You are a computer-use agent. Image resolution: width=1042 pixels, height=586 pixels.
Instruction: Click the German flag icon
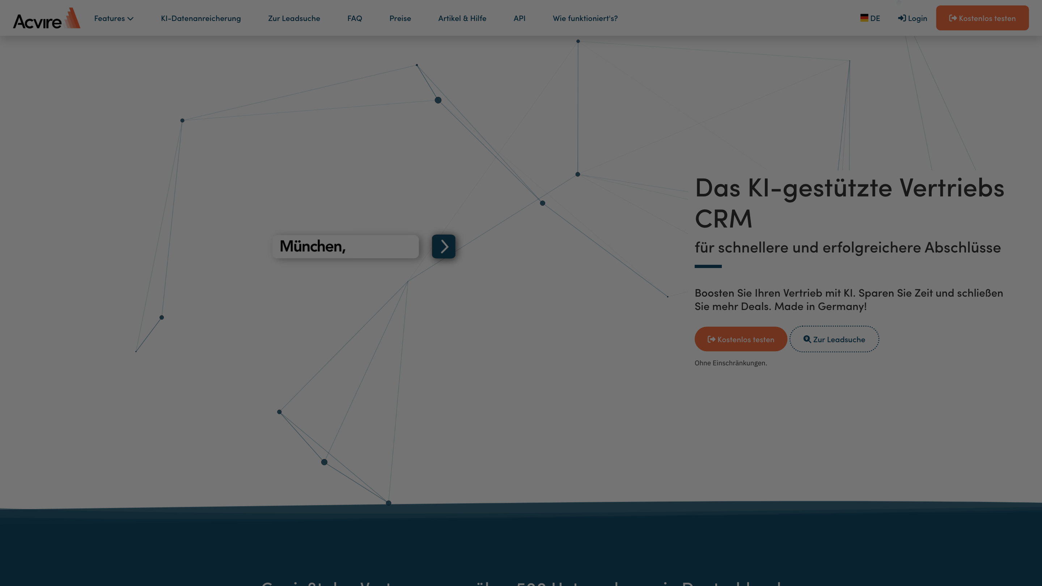[864, 18]
